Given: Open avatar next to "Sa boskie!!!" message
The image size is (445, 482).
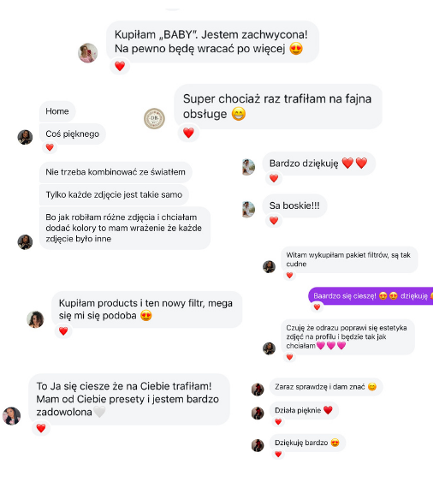Looking at the screenshot, I should pos(249,210).
